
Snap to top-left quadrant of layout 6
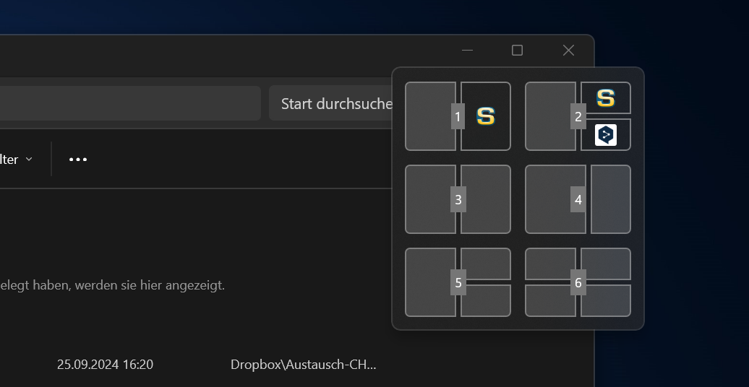(x=548, y=264)
